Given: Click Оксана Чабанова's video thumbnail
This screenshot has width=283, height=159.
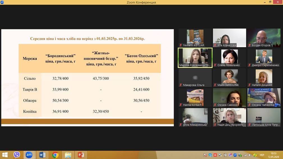Looking at the screenshot, I should 264,98.
